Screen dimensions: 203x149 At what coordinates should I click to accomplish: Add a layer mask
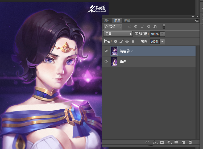(162, 142)
